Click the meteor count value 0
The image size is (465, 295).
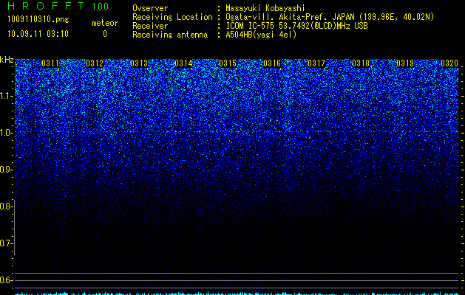click(x=105, y=34)
